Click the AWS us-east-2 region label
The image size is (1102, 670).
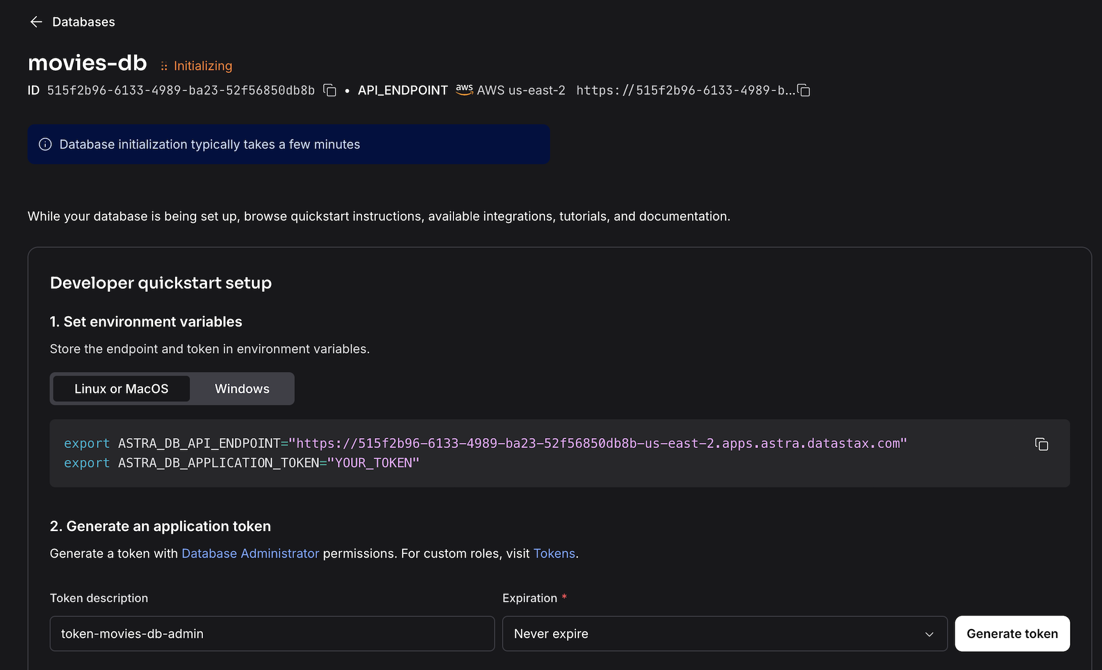pos(521,90)
